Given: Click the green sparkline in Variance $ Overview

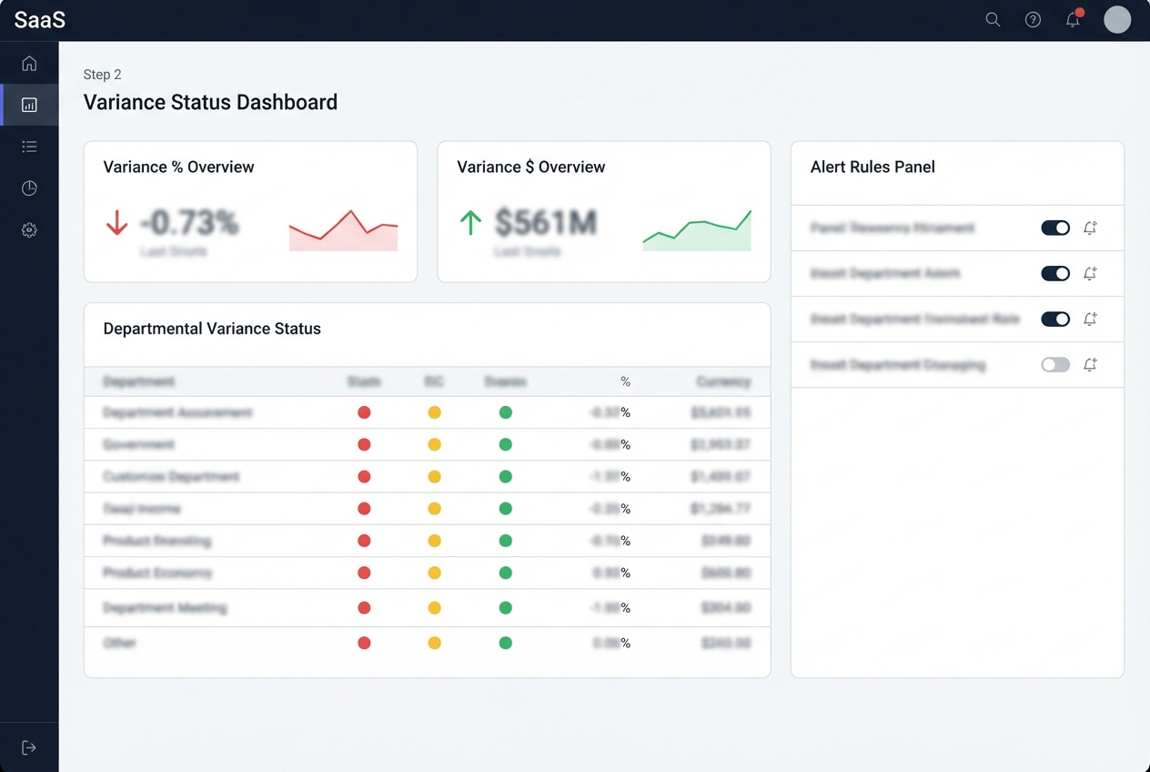Looking at the screenshot, I should 696,229.
